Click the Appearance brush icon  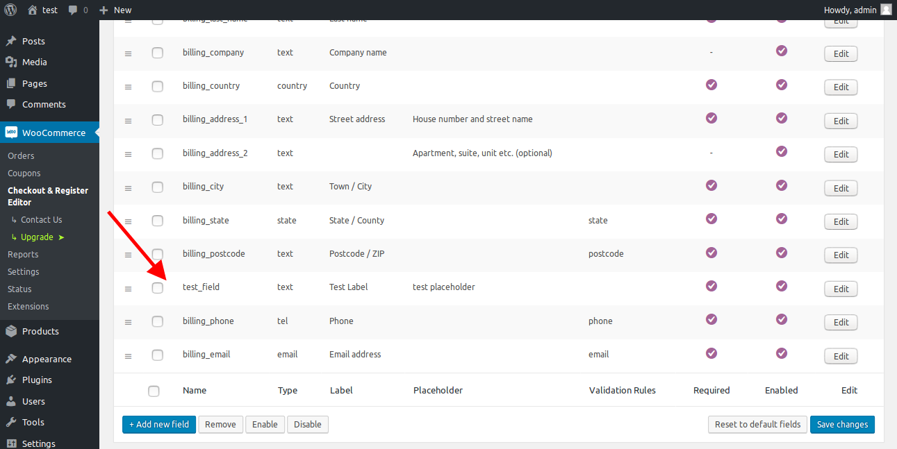click(11, 359)
